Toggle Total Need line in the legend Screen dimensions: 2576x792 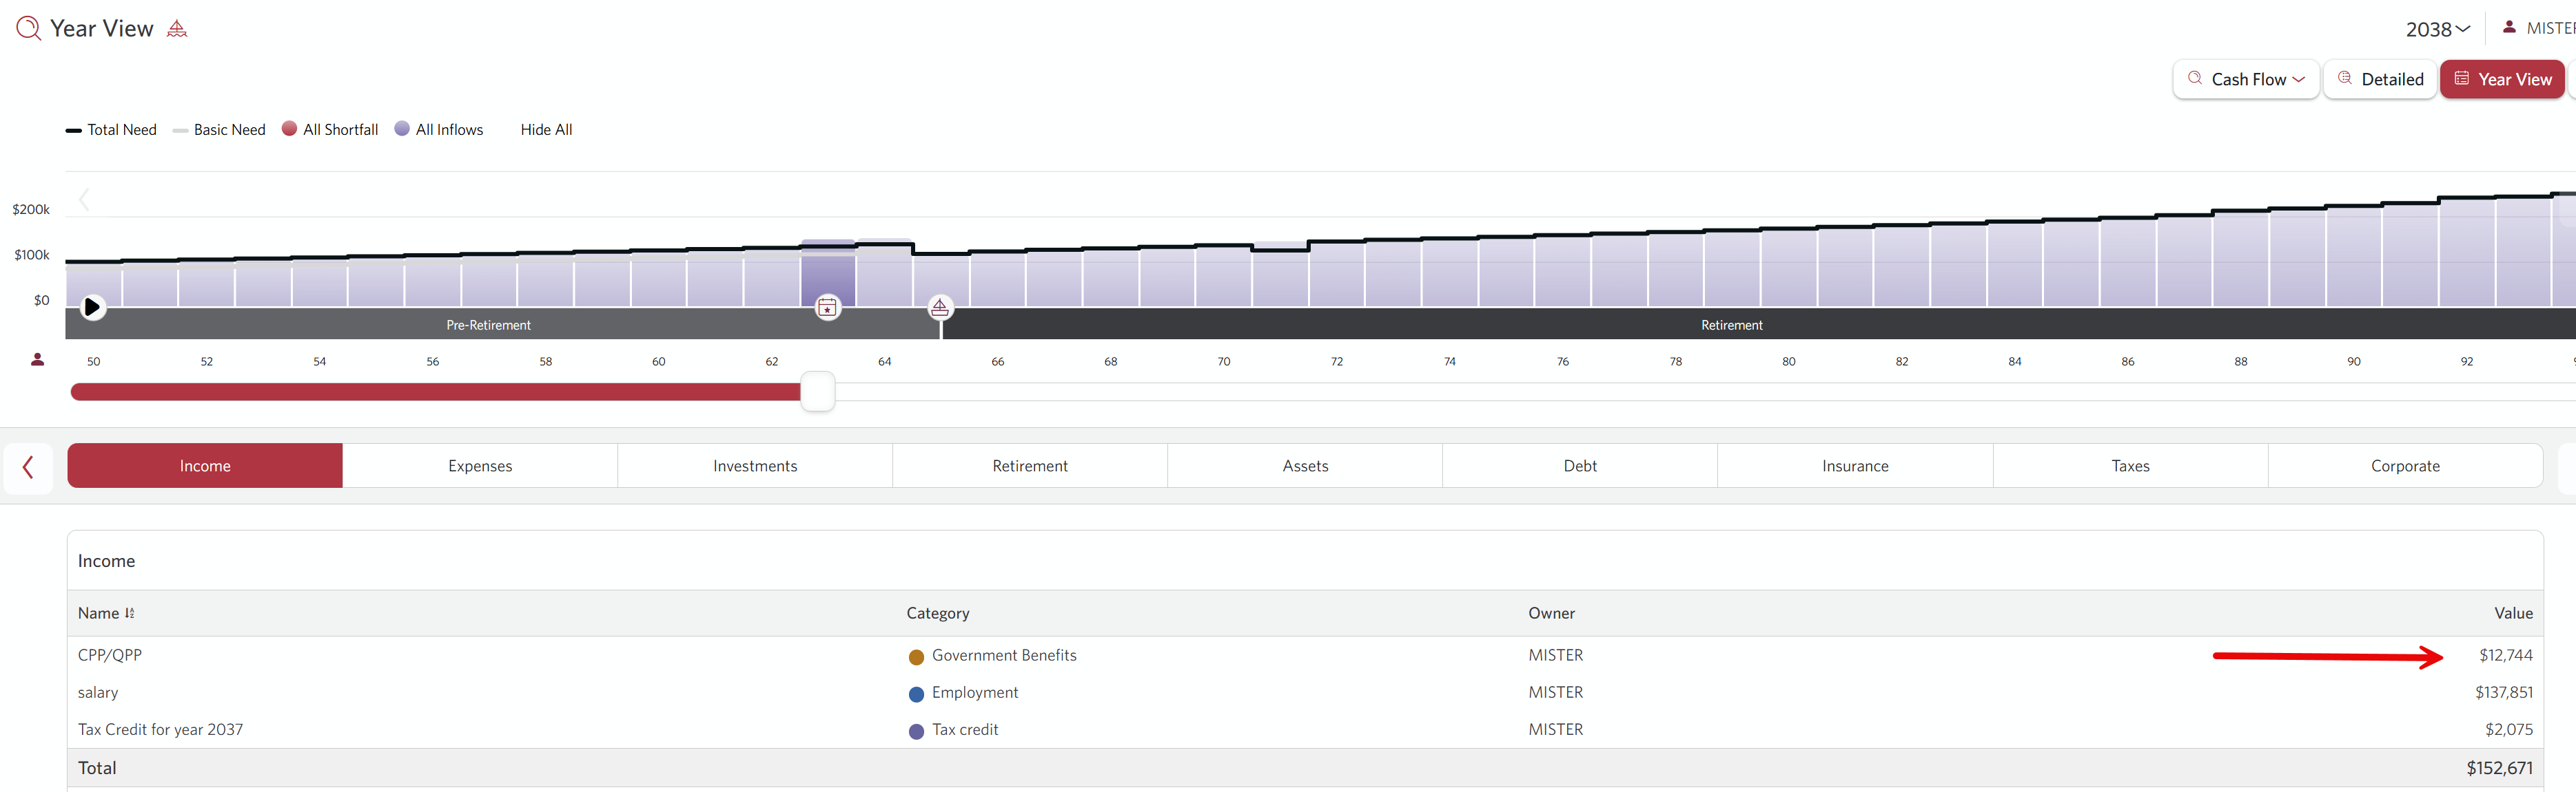[x=111, y=130]
